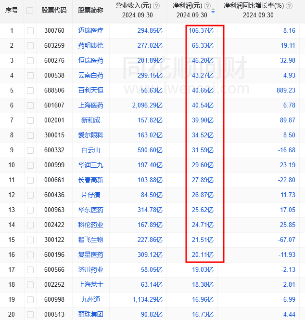Click help icon beside 净利润(元) header
305x320 pixels.
[207, 6]
